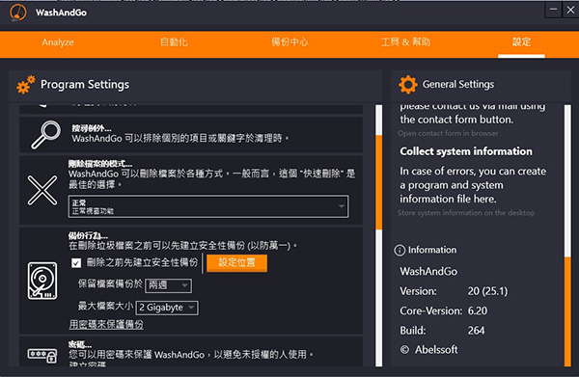Image resolution: width=579 pixels, height=377 pixels.
Task: Click the hard disk backup behavior icon
Action: (42, 281)
